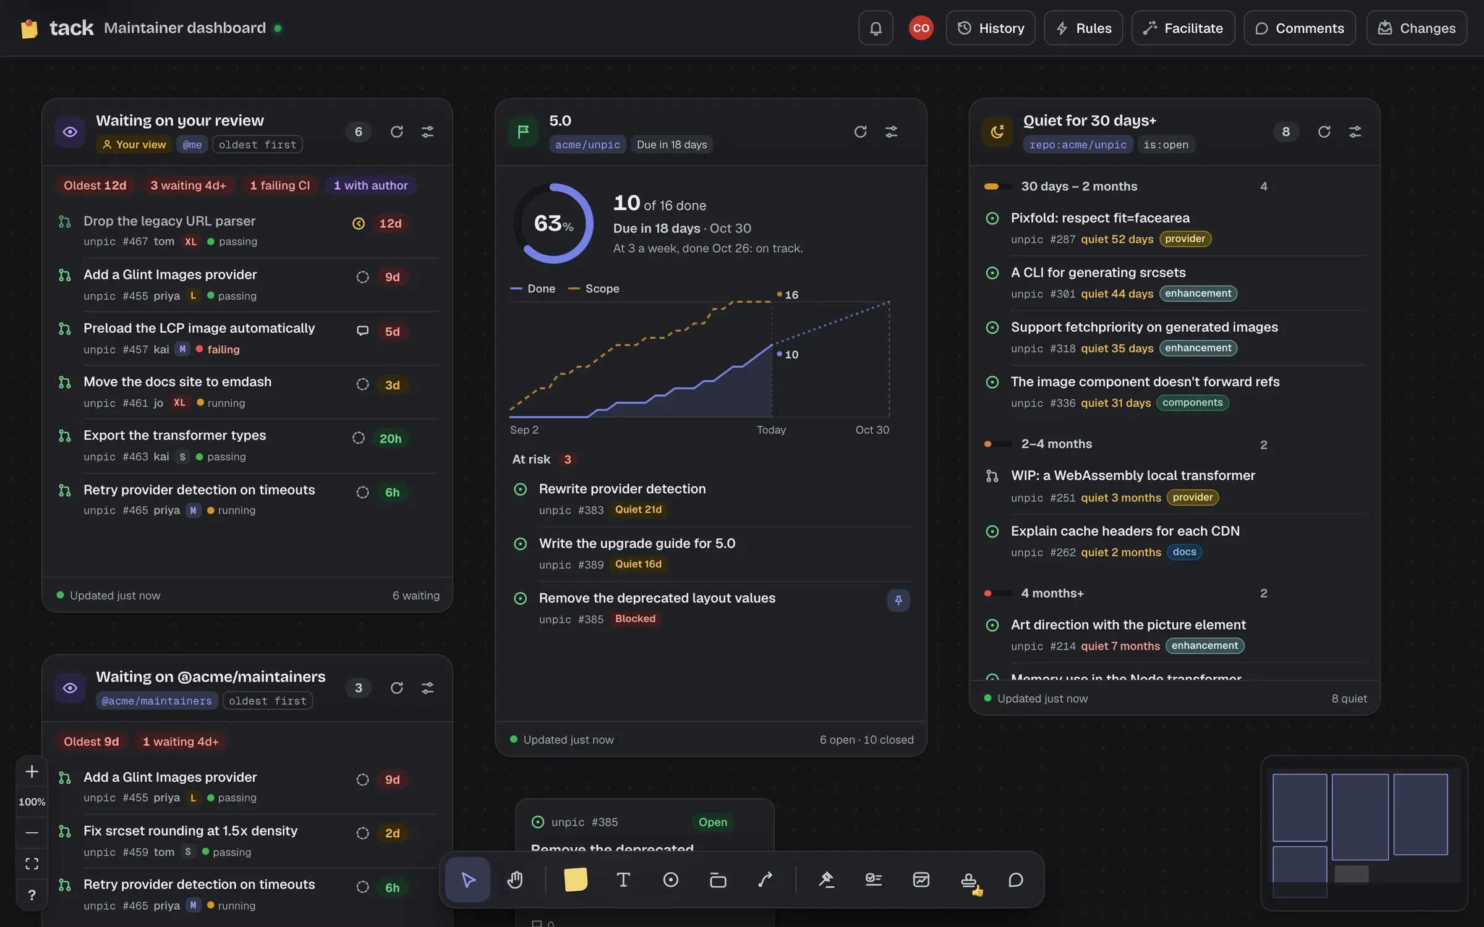
Task: Click the minimap overview thumbnail
Action: pyautogui.click(x=1363, y=832)
